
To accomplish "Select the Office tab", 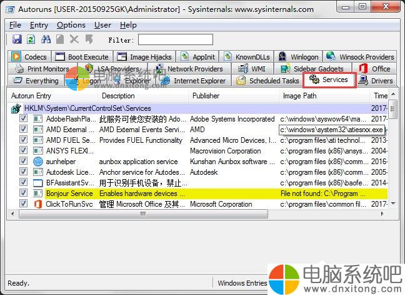I will [x=374, y=68].
